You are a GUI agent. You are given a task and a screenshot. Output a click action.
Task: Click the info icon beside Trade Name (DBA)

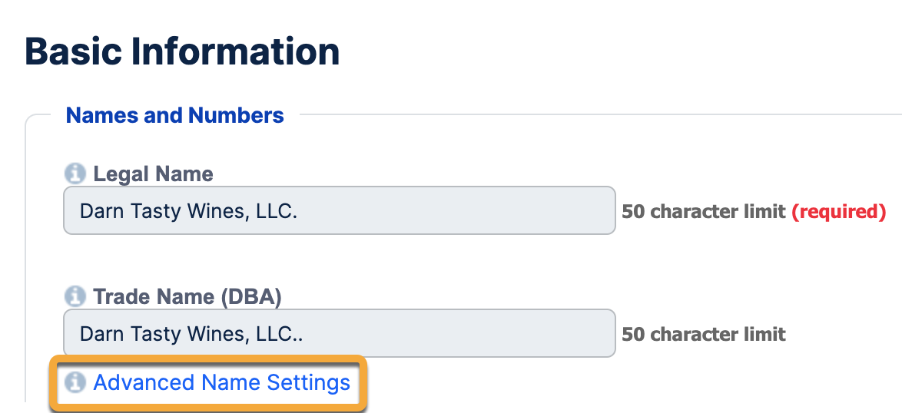click(75, 296)
